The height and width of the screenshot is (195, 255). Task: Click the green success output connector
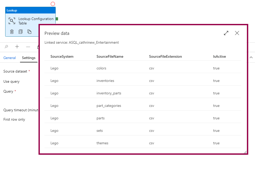pyautogui.click(x=57, y=19)
